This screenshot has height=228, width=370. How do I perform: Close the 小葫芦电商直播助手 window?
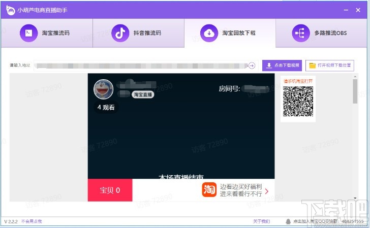358,10
